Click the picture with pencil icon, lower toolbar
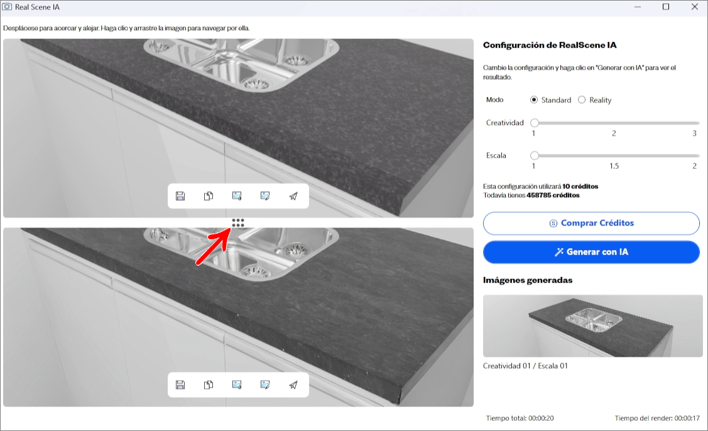Image resolution: width=708 pixels, height=431 pixels. [x=265, y=385]
